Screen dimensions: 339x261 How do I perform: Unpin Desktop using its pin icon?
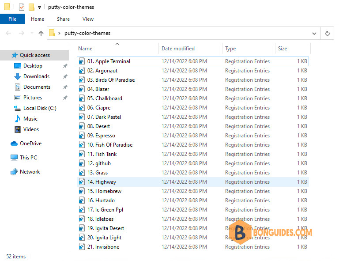pos(65,66)
